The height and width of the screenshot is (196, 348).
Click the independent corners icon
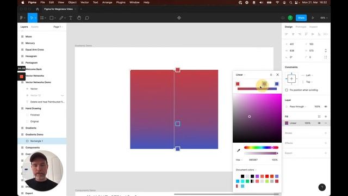(326, 57)
